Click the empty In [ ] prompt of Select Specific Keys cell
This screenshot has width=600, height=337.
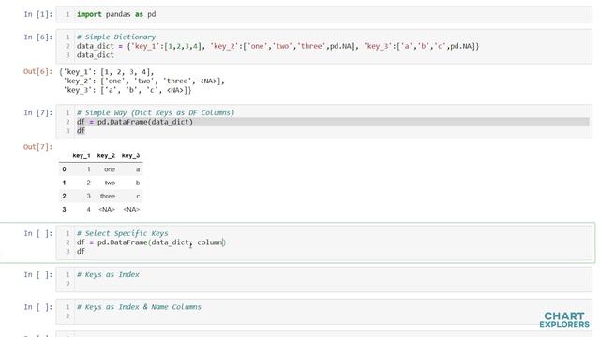click(x=38, y=233)
